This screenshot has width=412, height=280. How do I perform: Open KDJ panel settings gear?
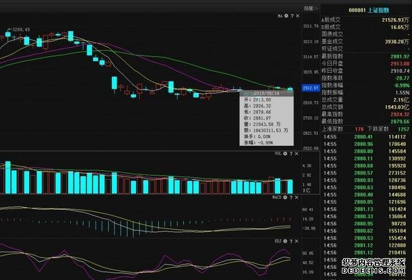tap(285, 241)
